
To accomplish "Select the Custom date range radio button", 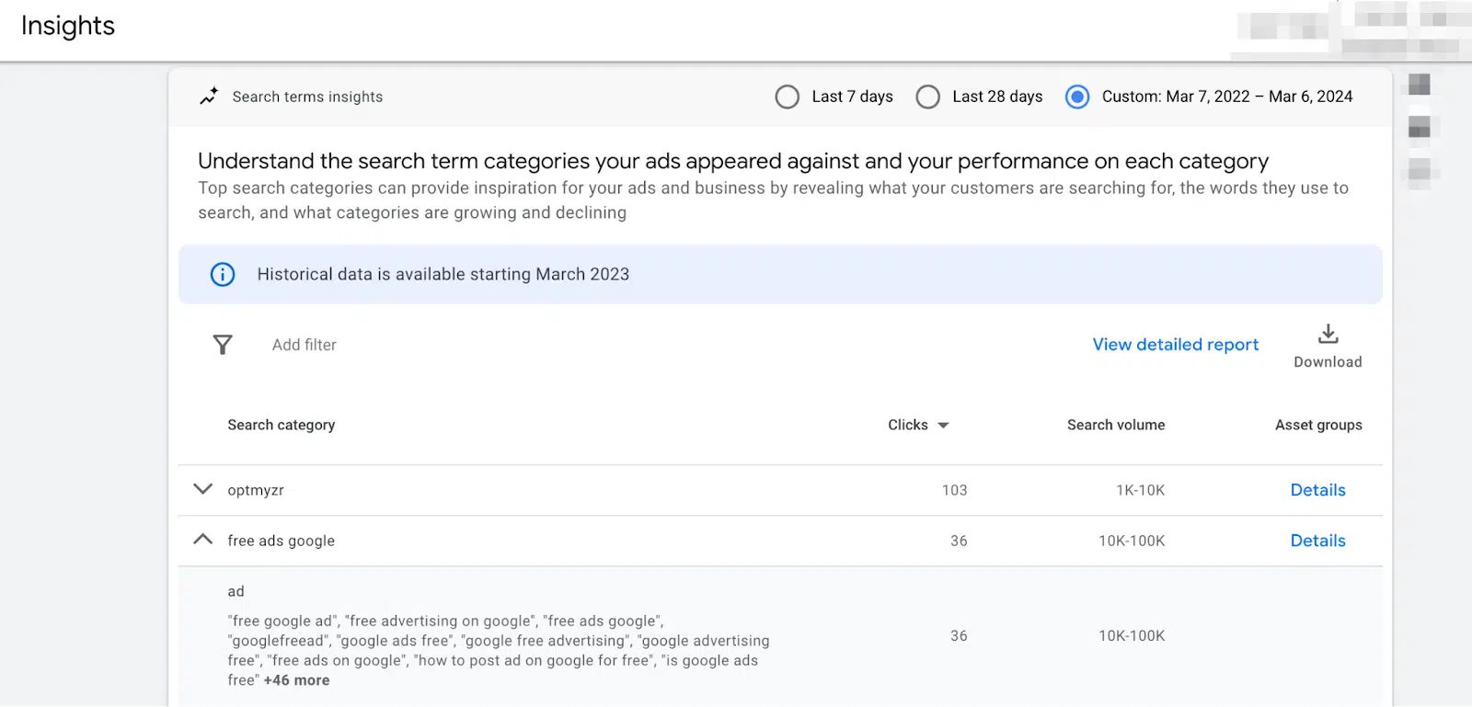I will pyautogui.click(x=1077, y=97).
